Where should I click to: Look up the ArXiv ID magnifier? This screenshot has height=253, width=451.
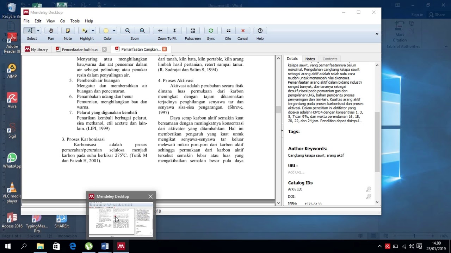pos(369,189)
